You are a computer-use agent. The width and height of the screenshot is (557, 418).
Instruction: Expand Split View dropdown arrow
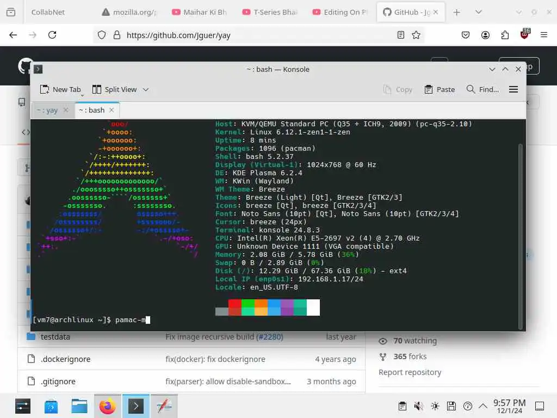tap(146, 90)
